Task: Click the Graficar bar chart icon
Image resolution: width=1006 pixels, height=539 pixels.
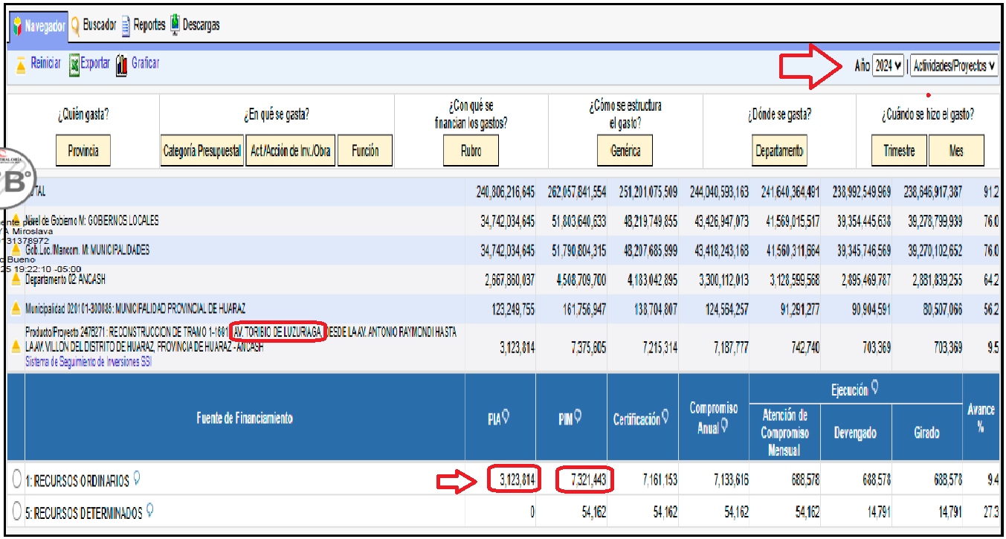Action: click(x=122, y=65)
